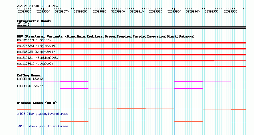Open variant nsv1055791 (Coe2014) label

click(x=34, y=40)
